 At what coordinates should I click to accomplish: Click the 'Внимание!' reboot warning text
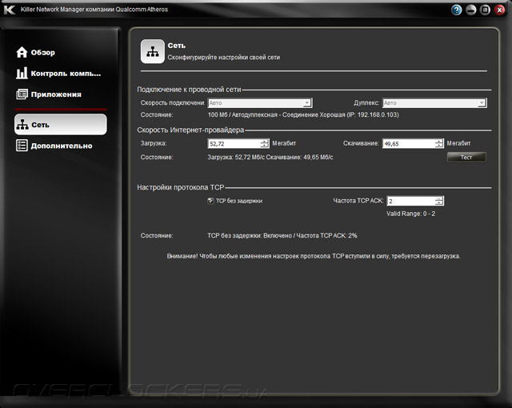pos(314,256)
